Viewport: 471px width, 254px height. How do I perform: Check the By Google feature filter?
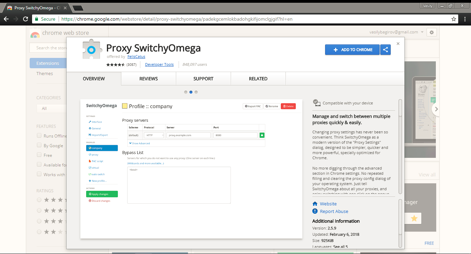point(39,145)
